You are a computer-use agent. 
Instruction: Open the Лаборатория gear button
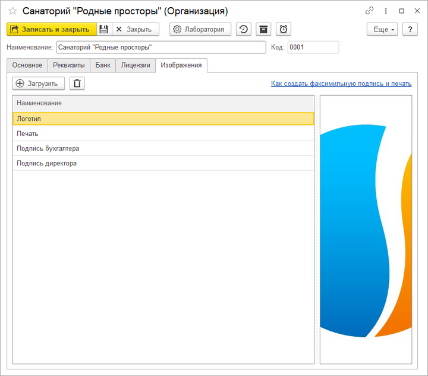point(200,29)
